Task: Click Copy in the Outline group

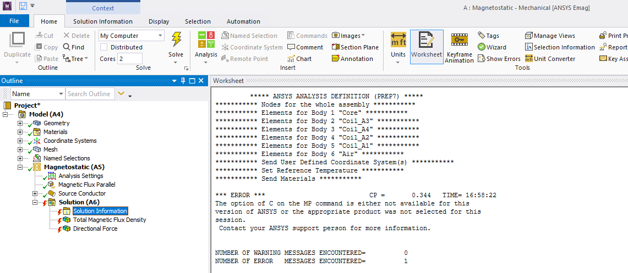Action: (46, 47)
